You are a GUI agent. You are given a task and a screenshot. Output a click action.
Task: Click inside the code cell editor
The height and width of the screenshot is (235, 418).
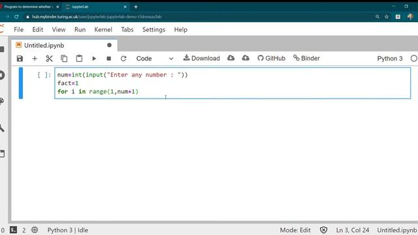(x=233, y=83)
